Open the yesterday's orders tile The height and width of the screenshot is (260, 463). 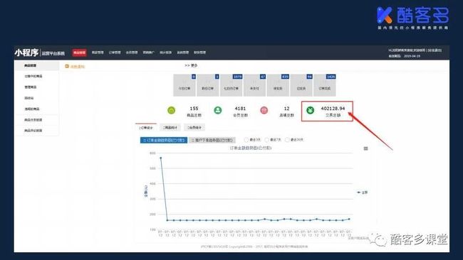pyautogui.click(x=207, y=85)
